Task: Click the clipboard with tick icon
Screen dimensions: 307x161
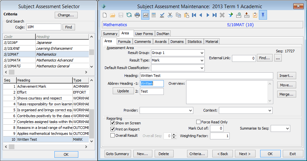Action: pyautogui.click(x=255, y=15)
